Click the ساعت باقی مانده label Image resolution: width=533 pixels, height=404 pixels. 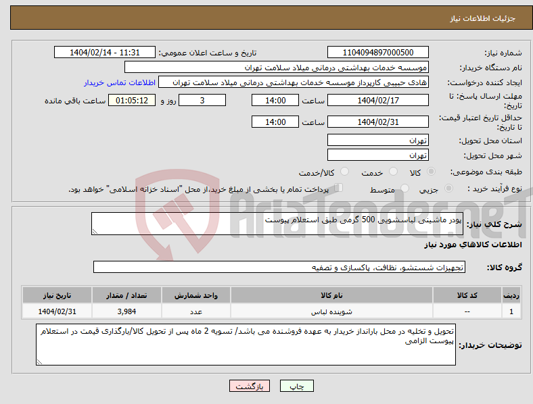pyautogui.click(x=75, y=101)
